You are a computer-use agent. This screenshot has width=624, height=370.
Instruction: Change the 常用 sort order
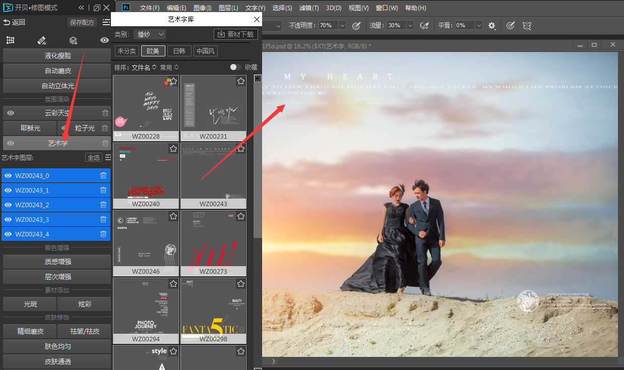169,67
